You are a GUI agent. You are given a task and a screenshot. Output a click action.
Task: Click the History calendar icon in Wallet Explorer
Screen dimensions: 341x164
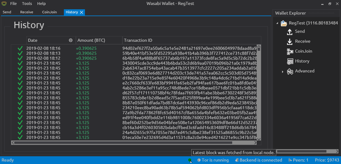[290, 61]
